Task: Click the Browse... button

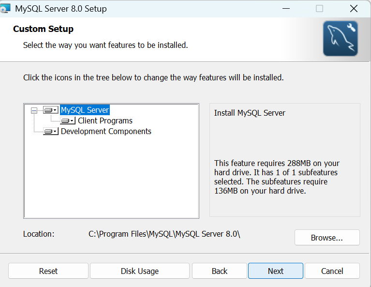Action: click(x=327, y=238)
